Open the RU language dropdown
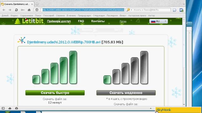 158,21
